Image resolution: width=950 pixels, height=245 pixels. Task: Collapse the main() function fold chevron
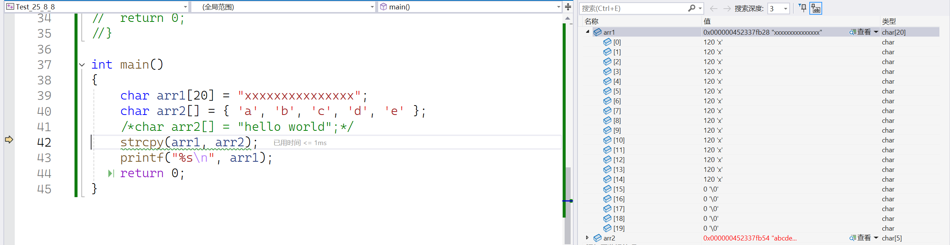point(82,65)
